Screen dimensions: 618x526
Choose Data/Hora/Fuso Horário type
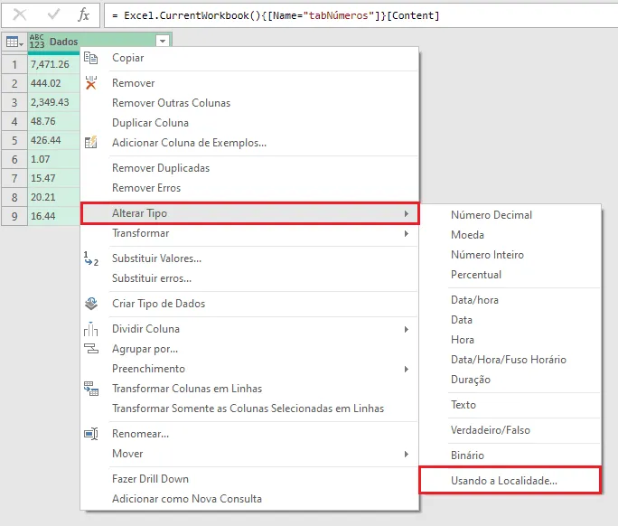pos(510,360)
